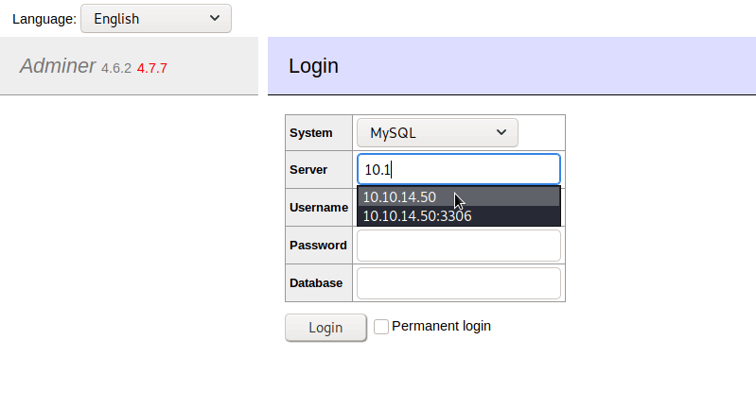Select the 10.10.14.50 server suggestion

click(x=400, y=197)
